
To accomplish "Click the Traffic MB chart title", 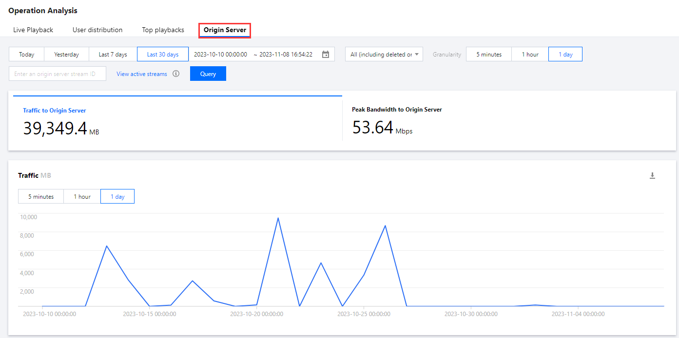I will pos(35,175).
